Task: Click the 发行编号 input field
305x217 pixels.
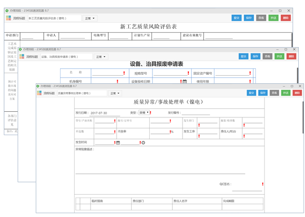Action: [196, 113]
